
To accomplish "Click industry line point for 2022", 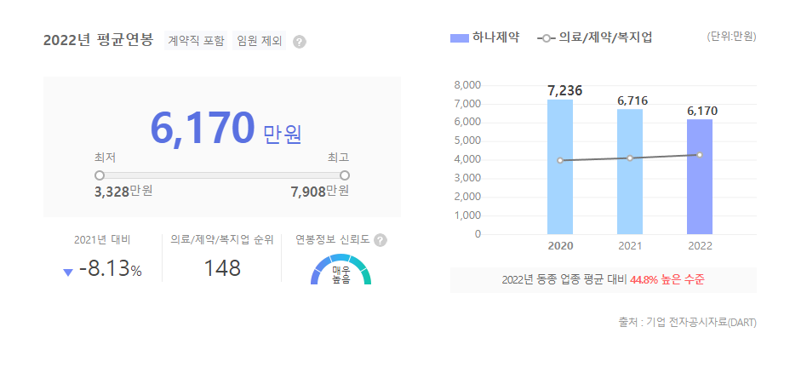I will point(700,154).
